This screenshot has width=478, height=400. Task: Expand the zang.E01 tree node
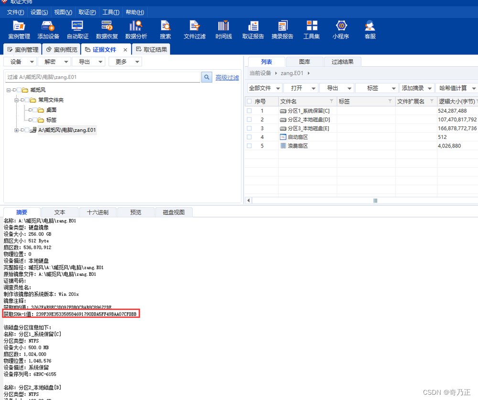point(16,130)
